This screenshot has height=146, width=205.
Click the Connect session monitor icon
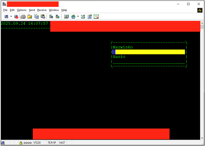tap(6, 17)
